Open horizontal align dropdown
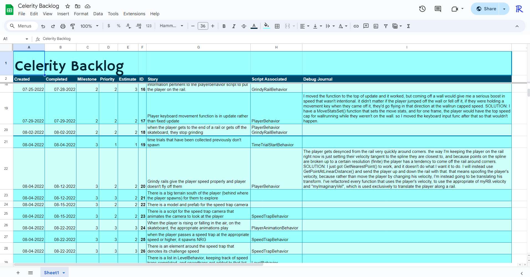Viewport: 530px width, 277px height. pos(305,26)
